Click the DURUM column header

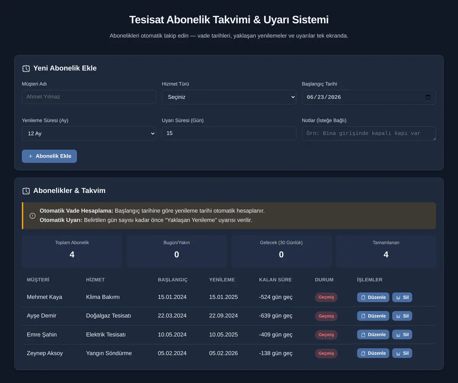click(x=324, y=280)
